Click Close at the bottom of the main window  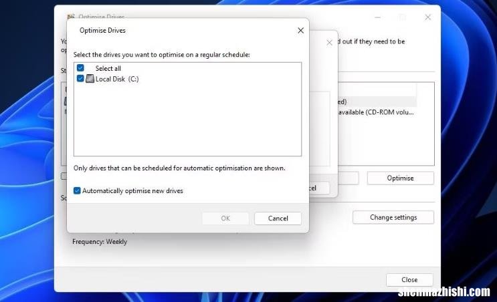coord(409,280)
